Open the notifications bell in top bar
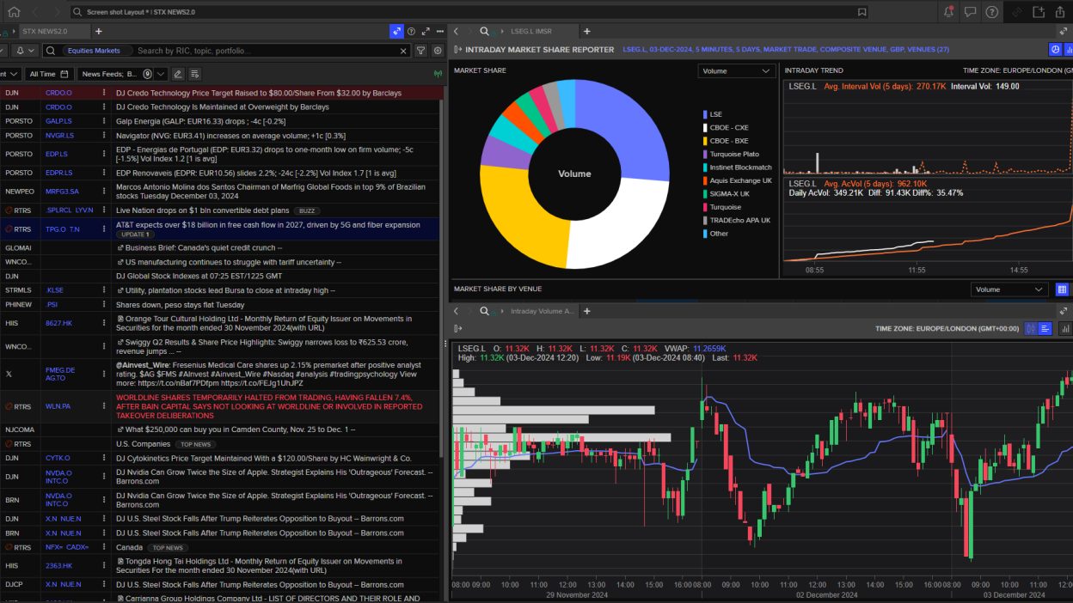 948,12
